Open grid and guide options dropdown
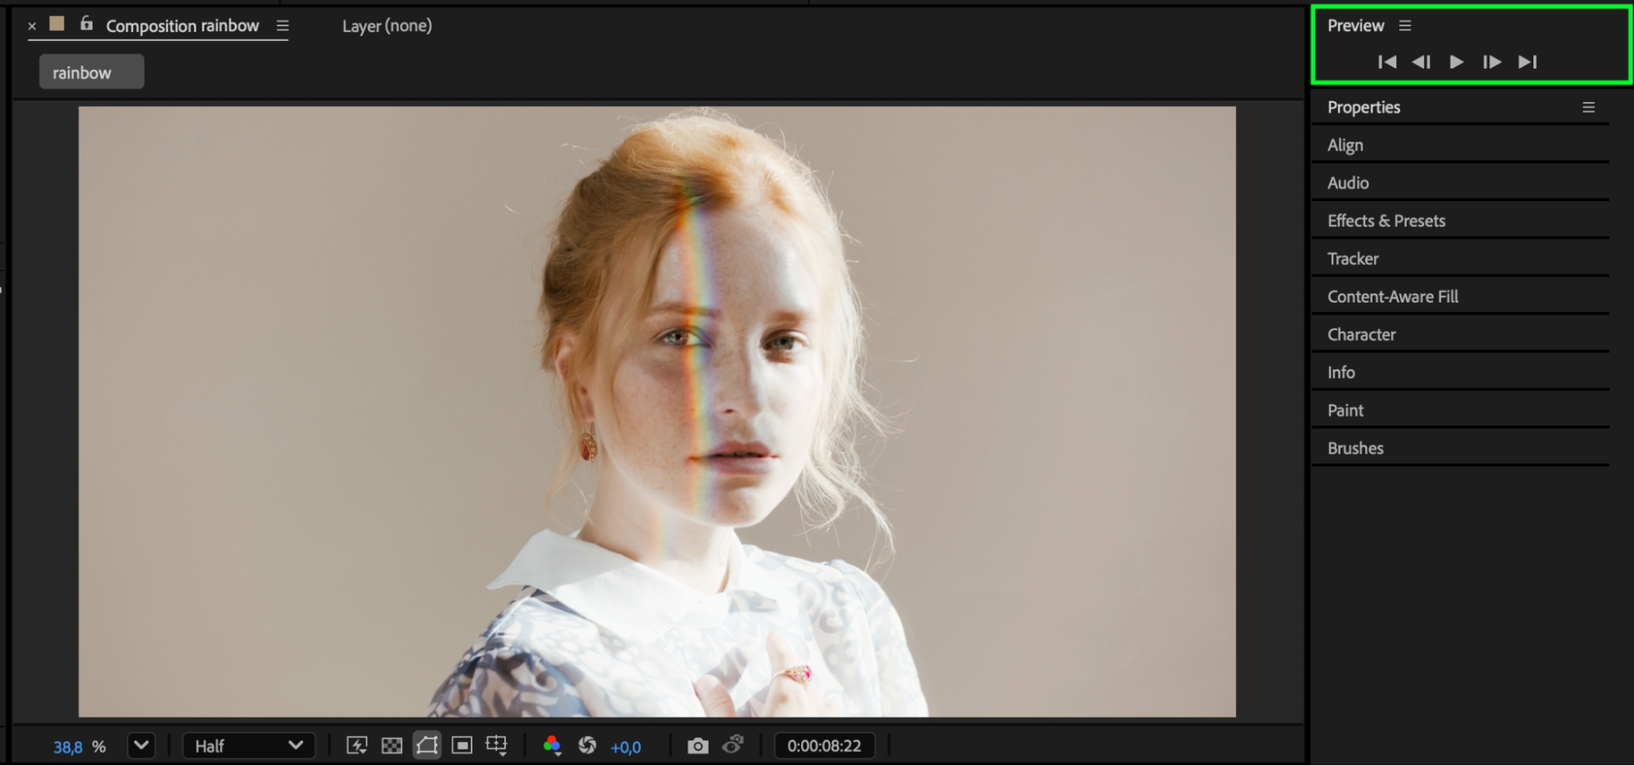Screen dimensions: 1634x766 coord(497,746)
